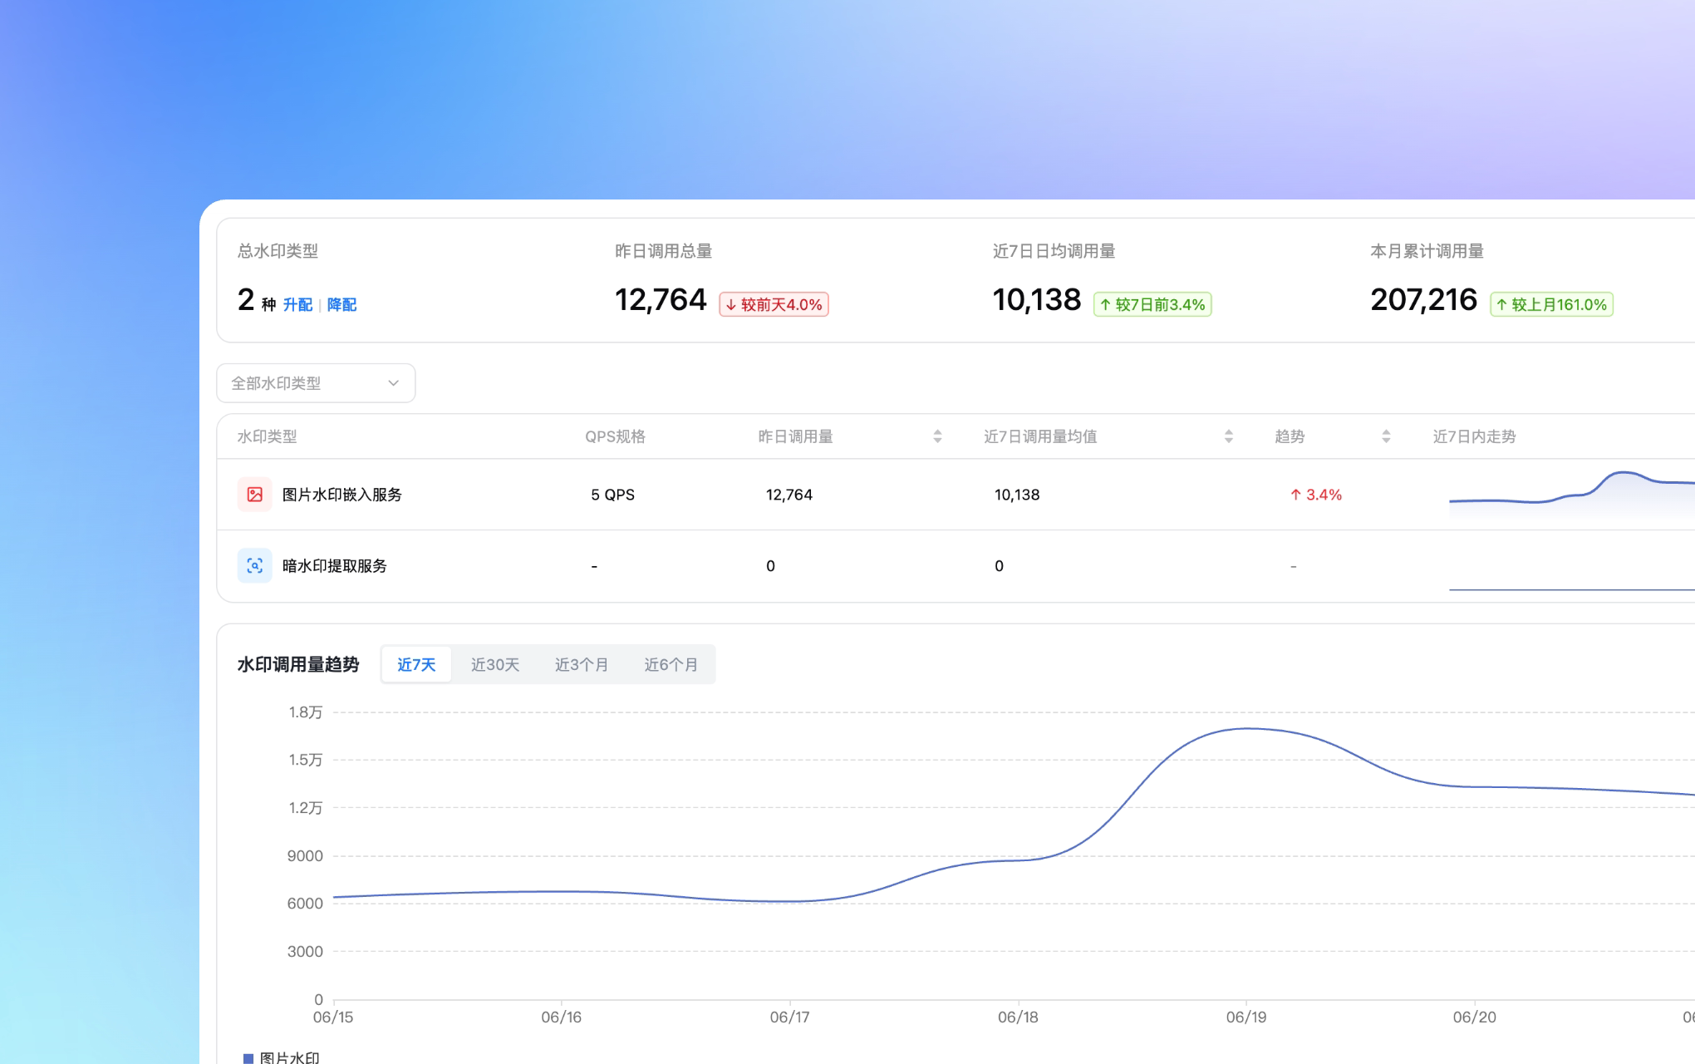Click the 3.4% trend value

pos(1316,495)
